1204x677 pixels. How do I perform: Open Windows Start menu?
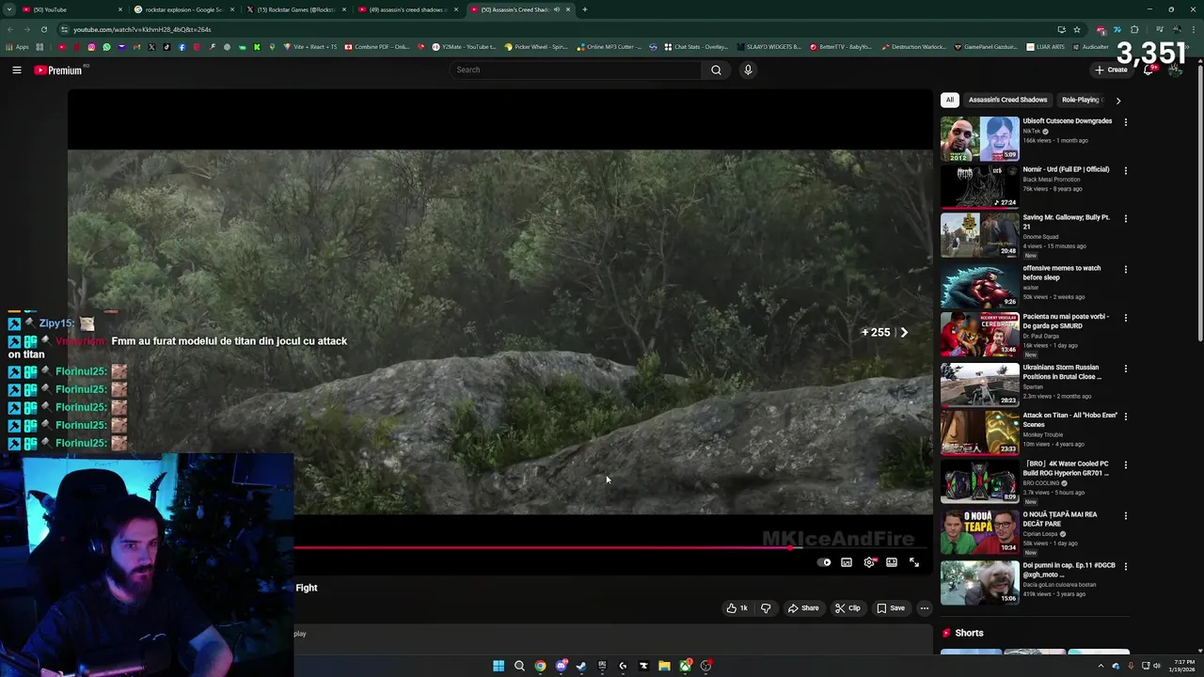pos(499,666)
